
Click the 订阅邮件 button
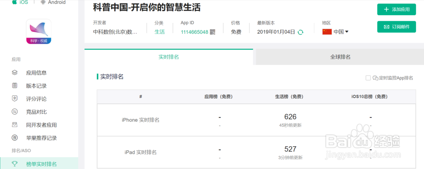(396, 27)
